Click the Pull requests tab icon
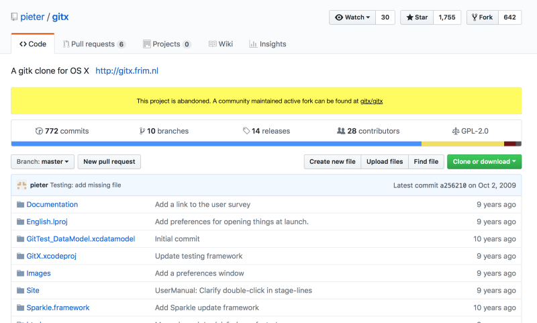 tap(66, 44)
